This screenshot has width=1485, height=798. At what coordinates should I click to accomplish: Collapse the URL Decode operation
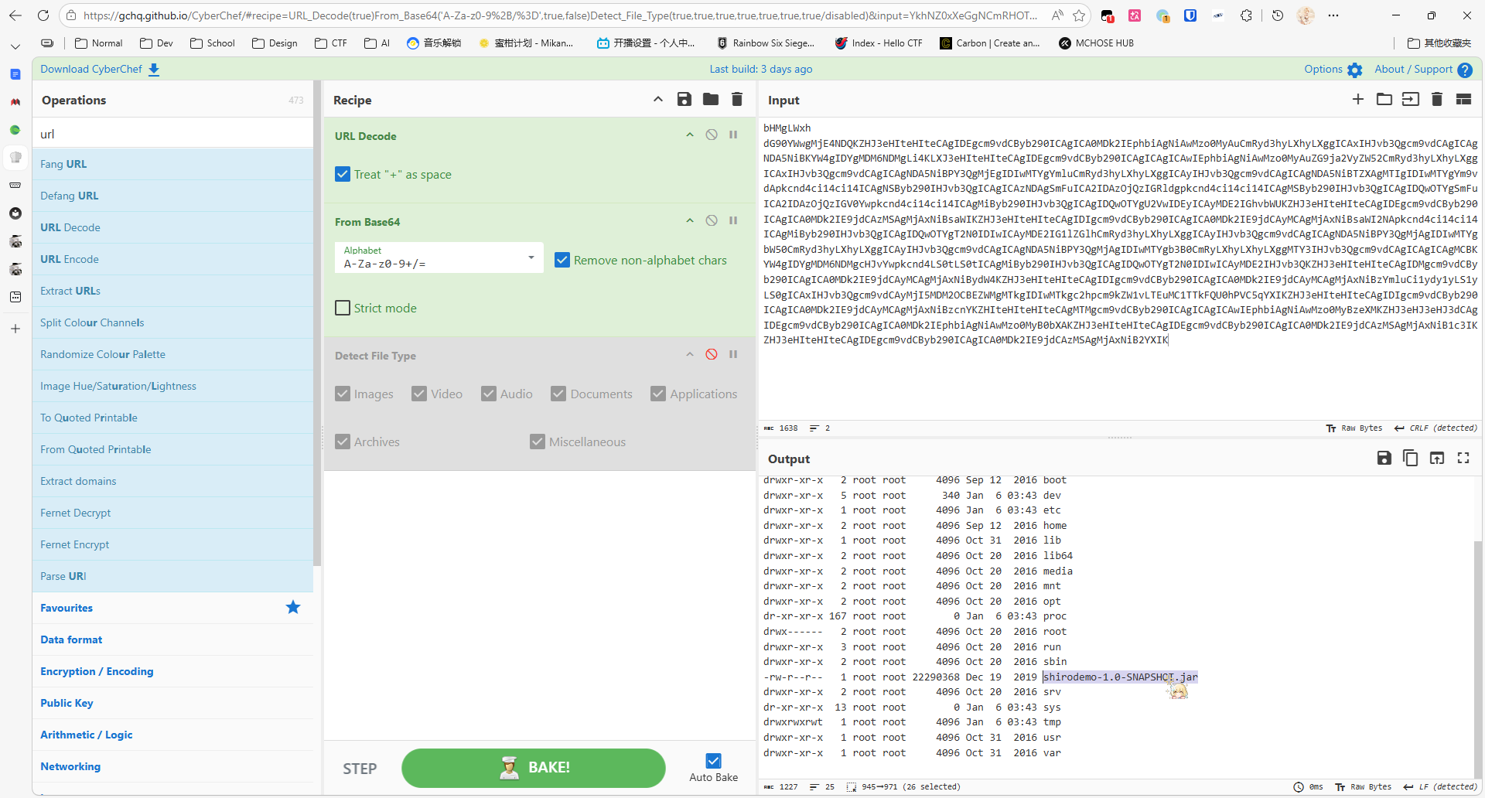689,135
